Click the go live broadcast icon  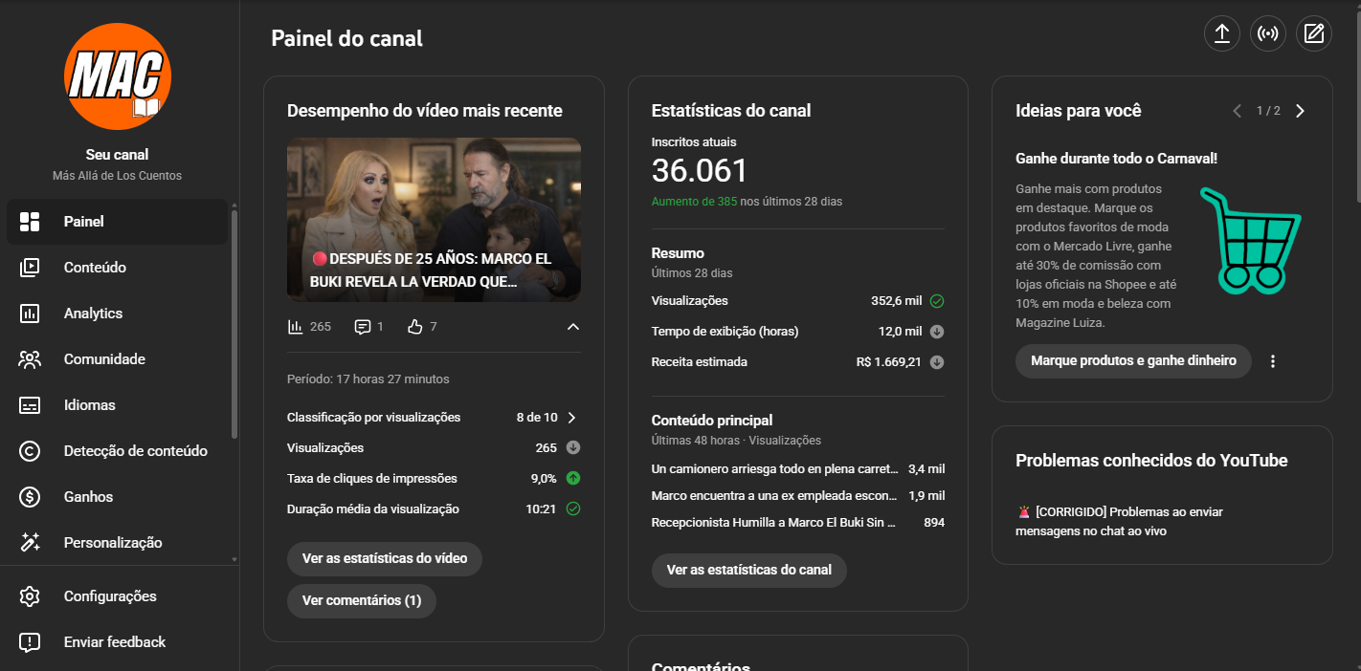1267,34
